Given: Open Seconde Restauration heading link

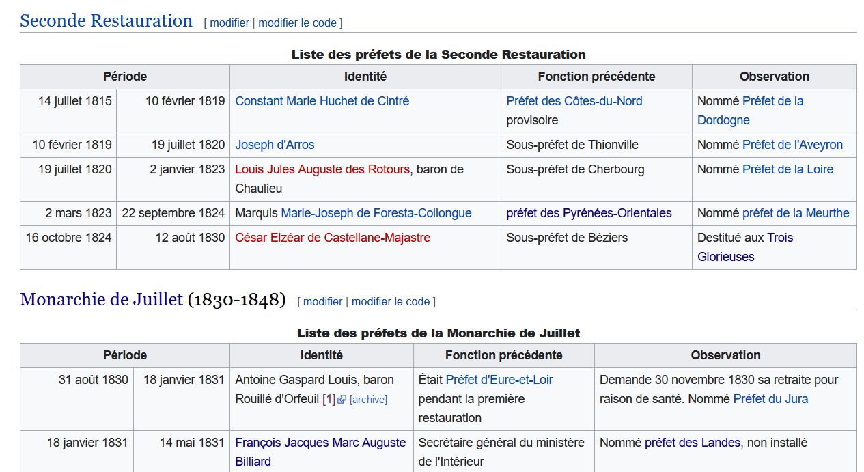Looking at the screenshot, I should [107, 20].
